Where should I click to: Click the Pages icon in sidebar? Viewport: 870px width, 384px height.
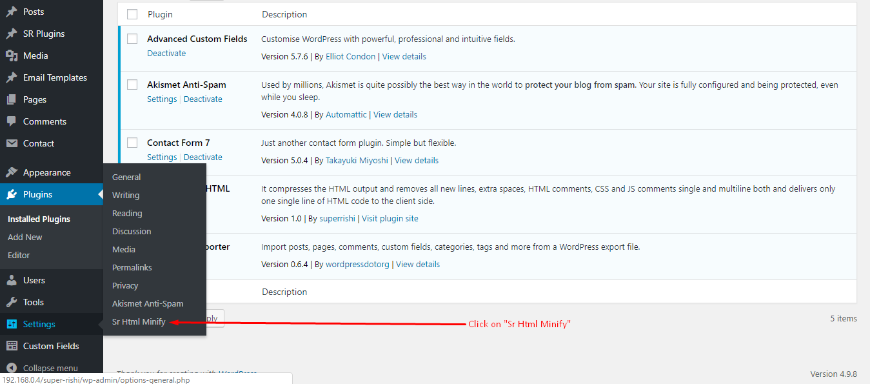(x=12, y=99)
